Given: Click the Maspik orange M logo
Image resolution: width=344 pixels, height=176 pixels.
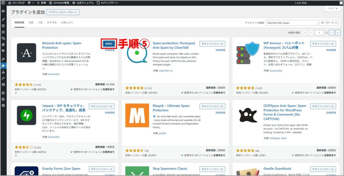Looking at the screenshot, I should (x=137, y=115).
